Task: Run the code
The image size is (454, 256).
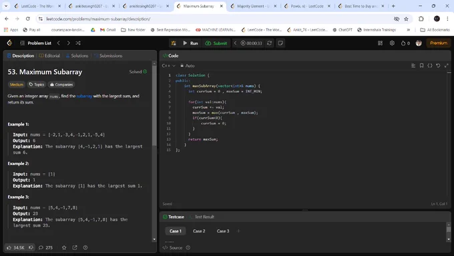Action: point(190,43)
